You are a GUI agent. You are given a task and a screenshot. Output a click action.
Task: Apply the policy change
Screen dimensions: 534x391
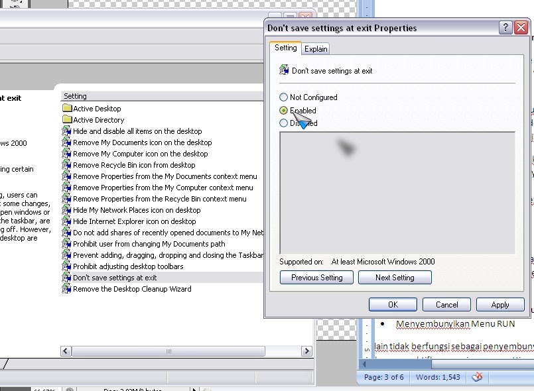click(500, 304)
